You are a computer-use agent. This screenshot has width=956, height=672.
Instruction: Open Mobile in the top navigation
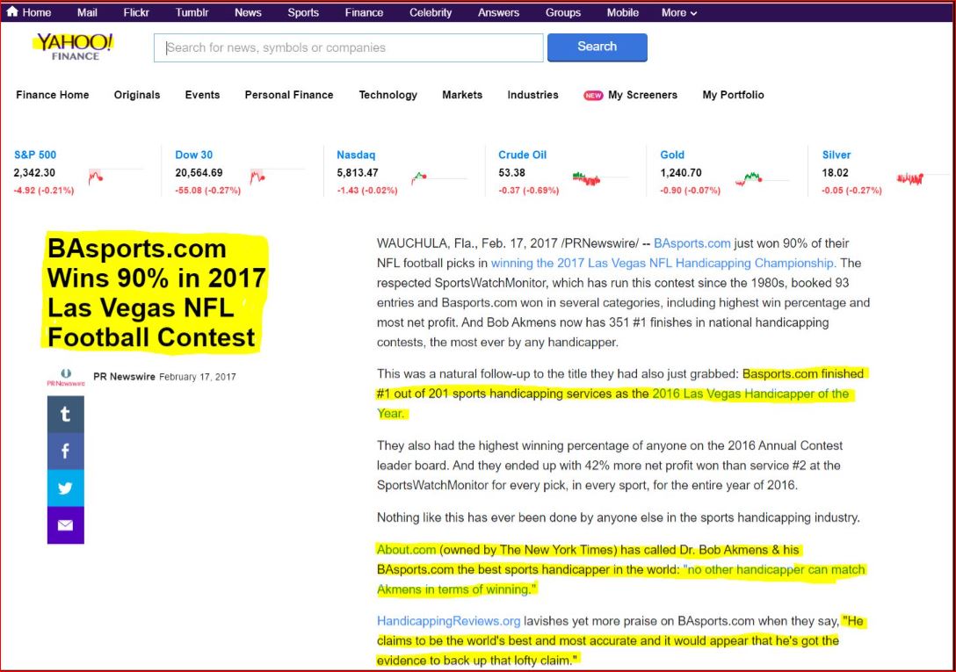coord(622,12)
